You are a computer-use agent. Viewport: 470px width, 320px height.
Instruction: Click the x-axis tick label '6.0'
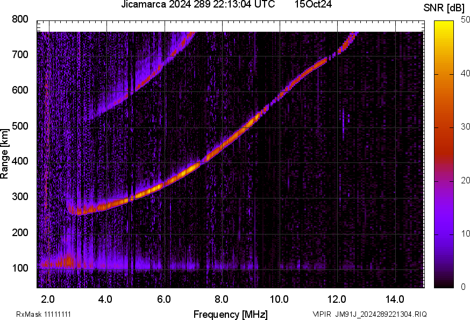(163, 300)
